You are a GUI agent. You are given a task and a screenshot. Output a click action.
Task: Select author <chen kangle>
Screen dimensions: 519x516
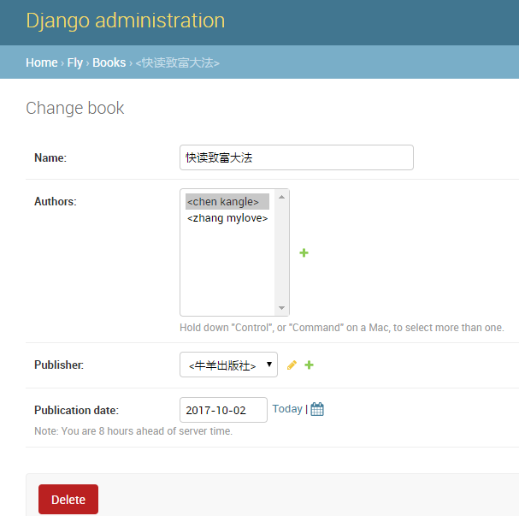pyautogui.click(x=227, y=202)
